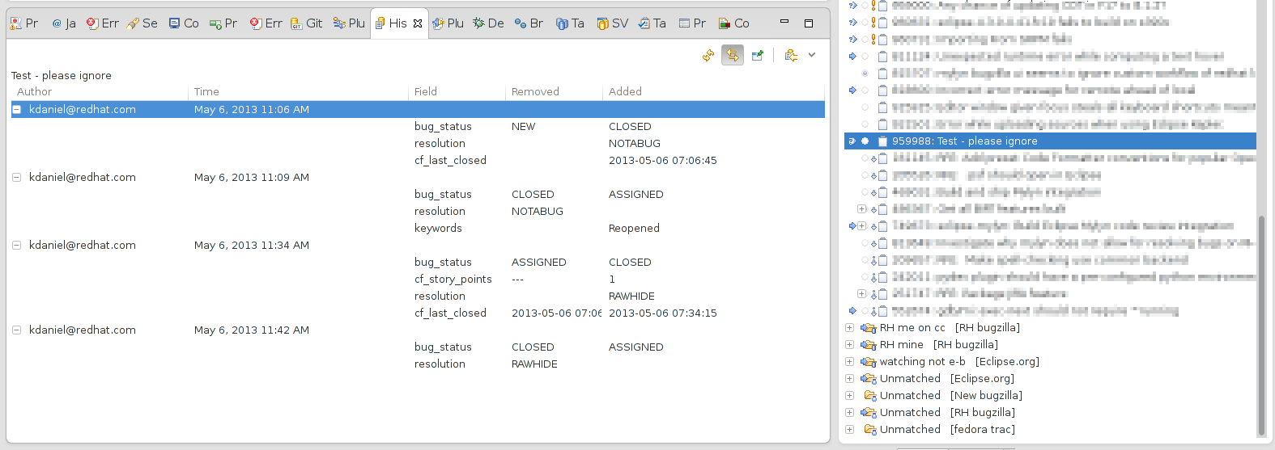Click RAWHIDE in the Added column
Viewport: 1275px width, 450px height.
coord(631,296)
